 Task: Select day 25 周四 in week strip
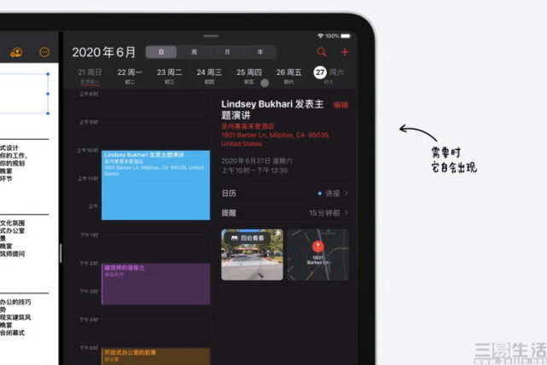pos(248,76)
